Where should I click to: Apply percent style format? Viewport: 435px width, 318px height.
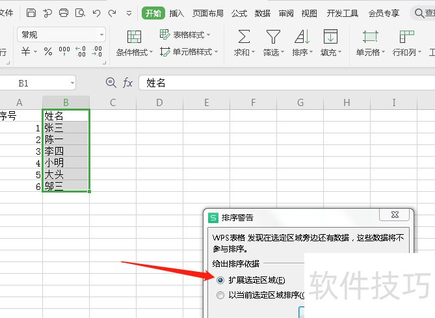48,51
